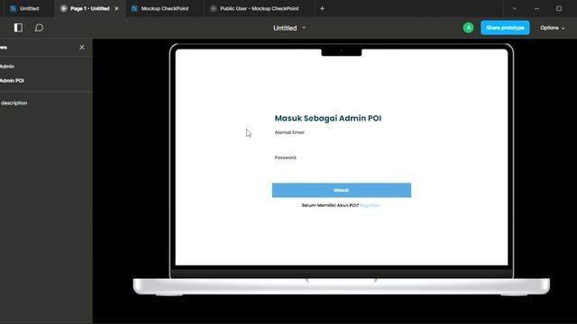Open the Untitled title dropdown arrow
This screenshot has height=324, width=577.
click(304, 28)
